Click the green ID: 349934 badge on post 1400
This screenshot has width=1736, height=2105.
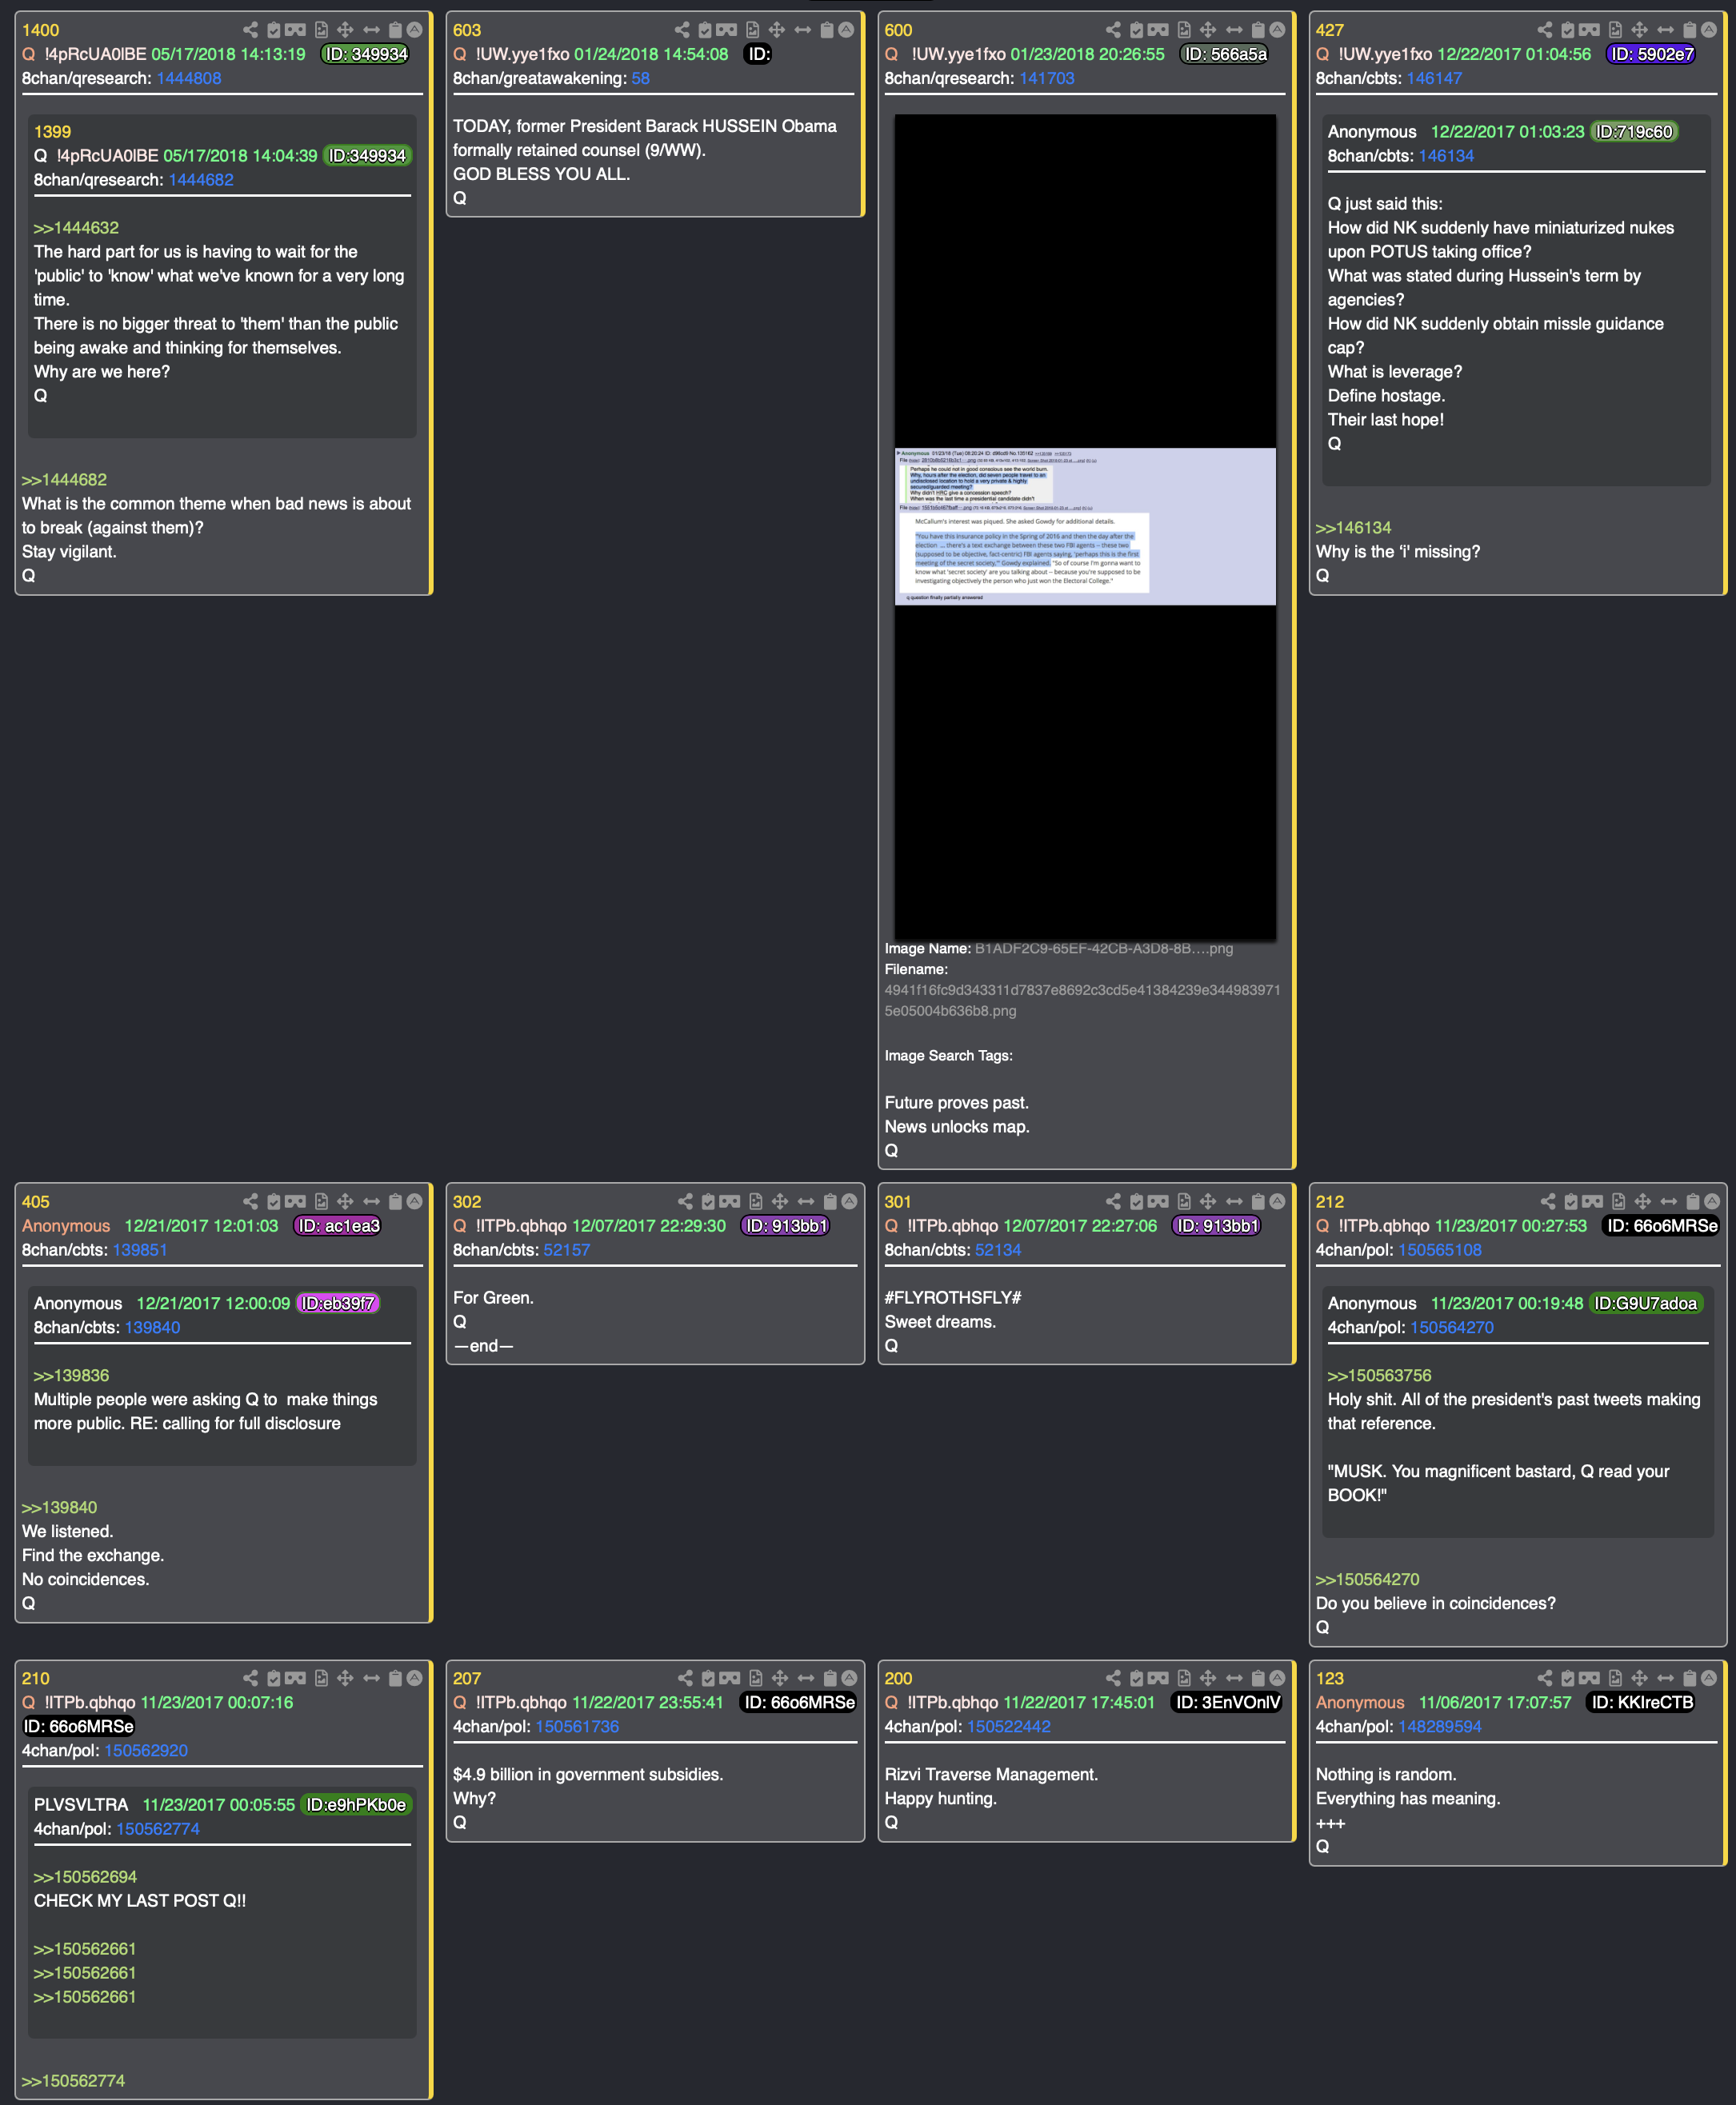(365, 54)
